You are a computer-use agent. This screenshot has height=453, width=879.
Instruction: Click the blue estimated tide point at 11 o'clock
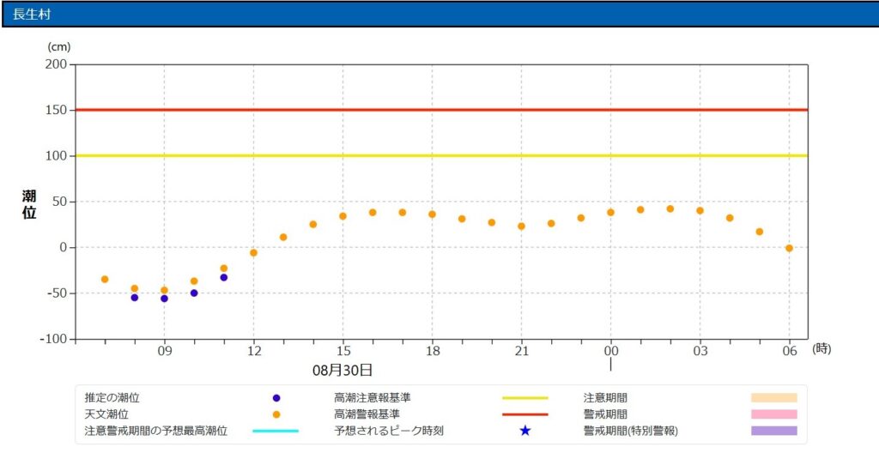224,277
